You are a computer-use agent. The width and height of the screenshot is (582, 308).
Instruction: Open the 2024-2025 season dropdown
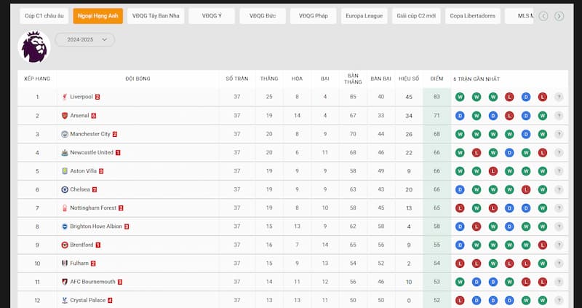point(85,40)
